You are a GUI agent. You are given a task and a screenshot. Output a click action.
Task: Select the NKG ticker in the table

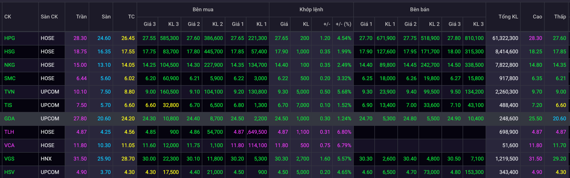[9, 65]
